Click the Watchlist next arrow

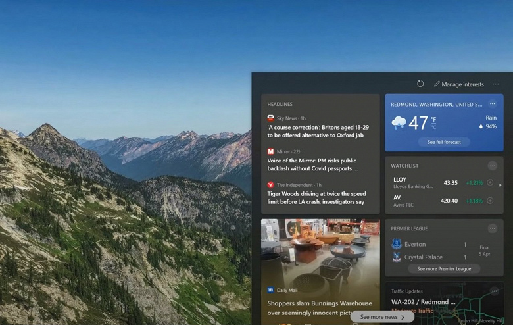point(501,185)
